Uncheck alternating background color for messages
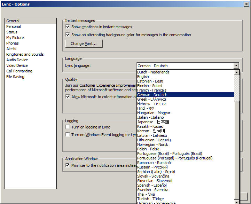The image size is (251, 204). coord(68,34)
